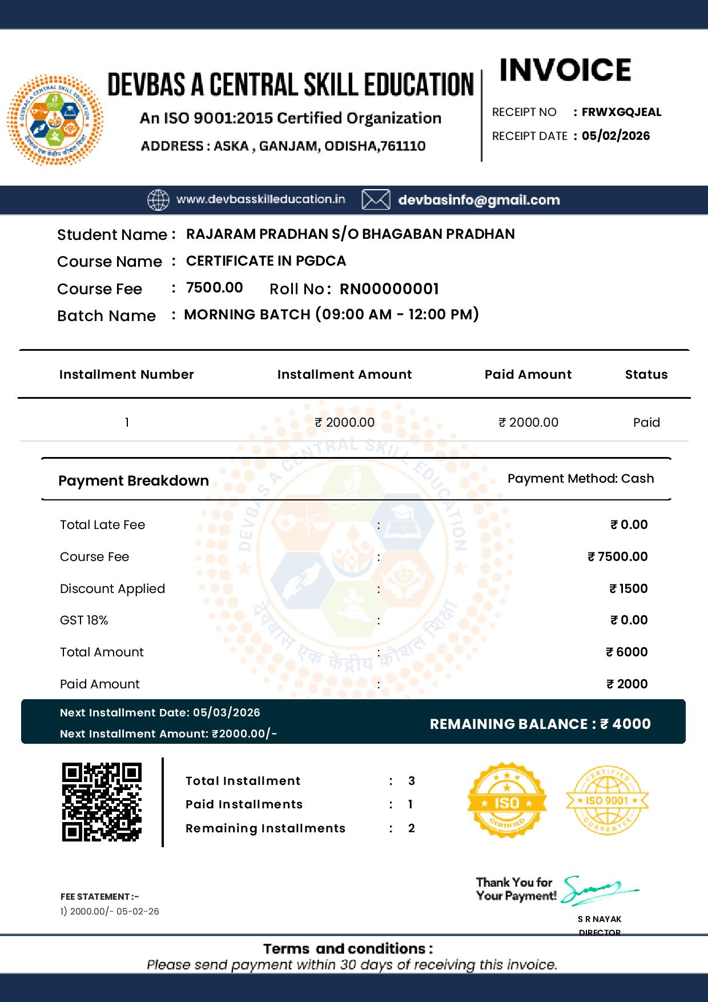Click the Paid status in installment row
Screen dimensions: 708x1002
(646, 422)
